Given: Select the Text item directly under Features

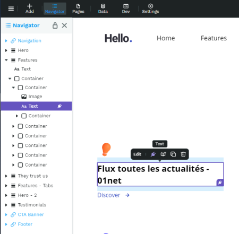Looking at the screenshot, I should coord(36,69).
